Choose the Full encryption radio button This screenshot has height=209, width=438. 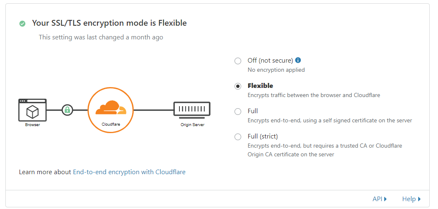(238, 112)
